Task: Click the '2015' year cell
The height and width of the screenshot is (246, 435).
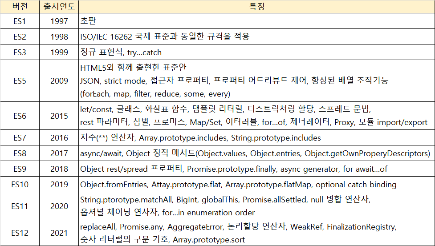Action: coord(59,116)
